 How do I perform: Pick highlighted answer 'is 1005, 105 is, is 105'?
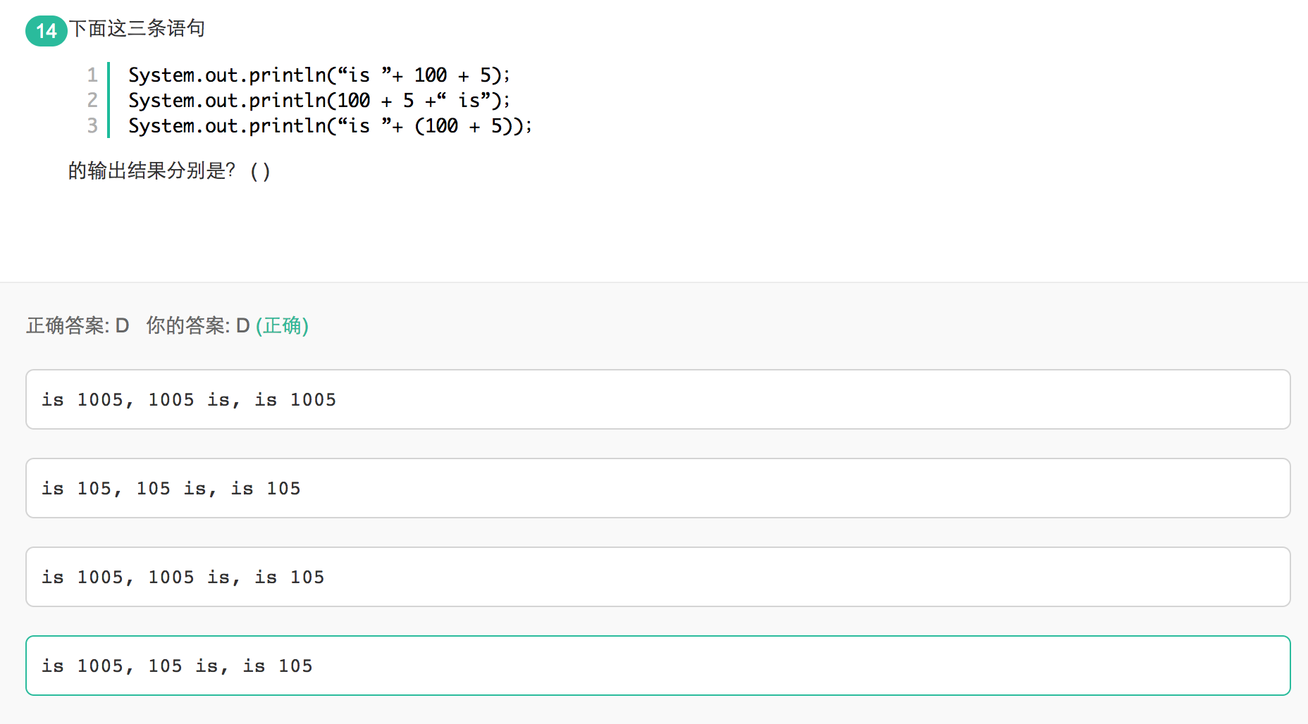658,666
